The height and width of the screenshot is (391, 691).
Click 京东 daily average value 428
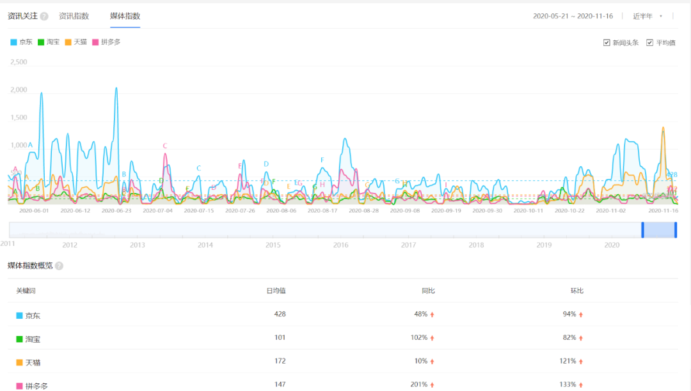pyautogui.click(x=280, y=314)
